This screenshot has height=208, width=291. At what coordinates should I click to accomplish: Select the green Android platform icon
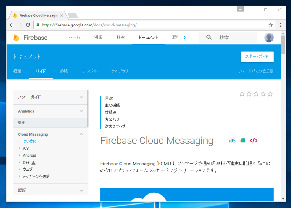pos(243,141)
